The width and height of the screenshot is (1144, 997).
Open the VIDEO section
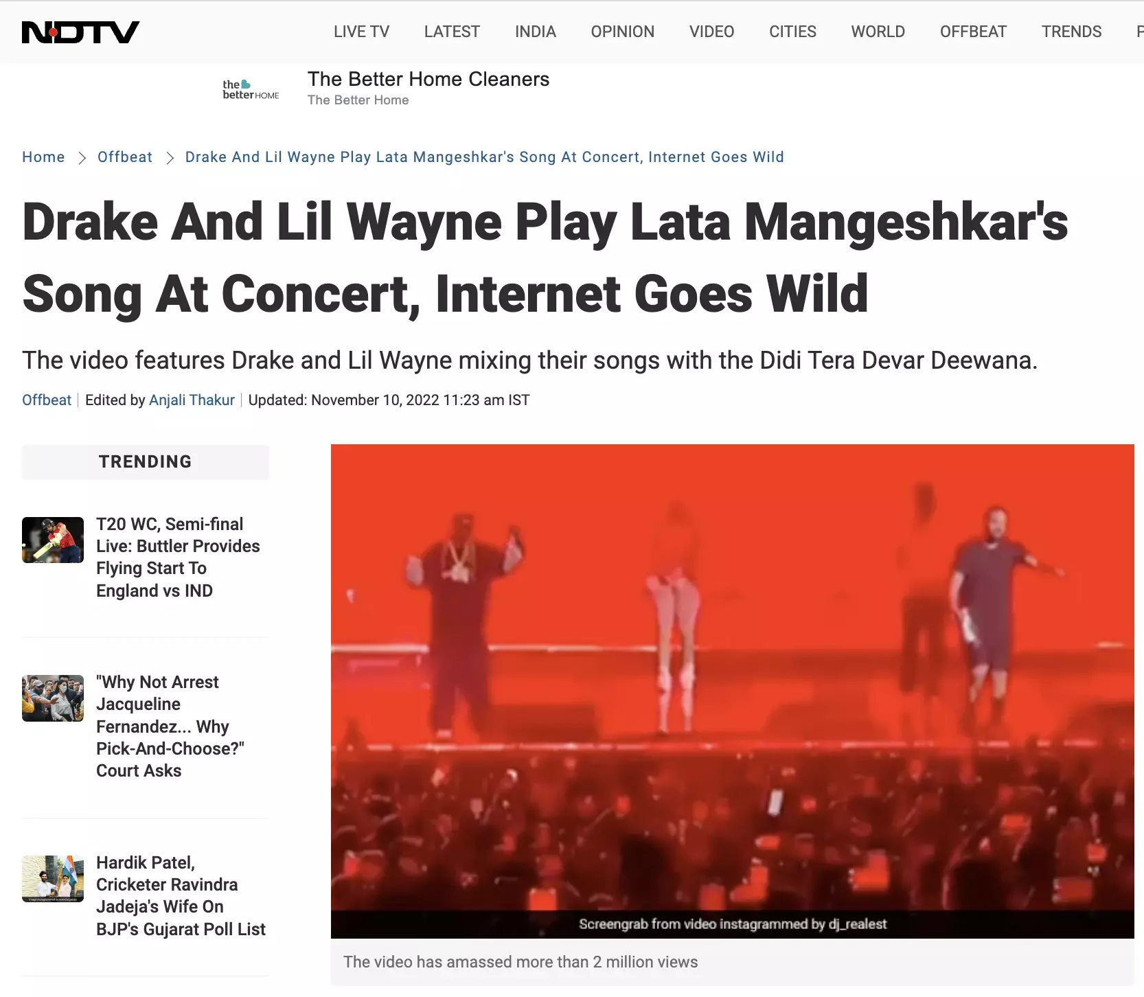tap(712, 32)
